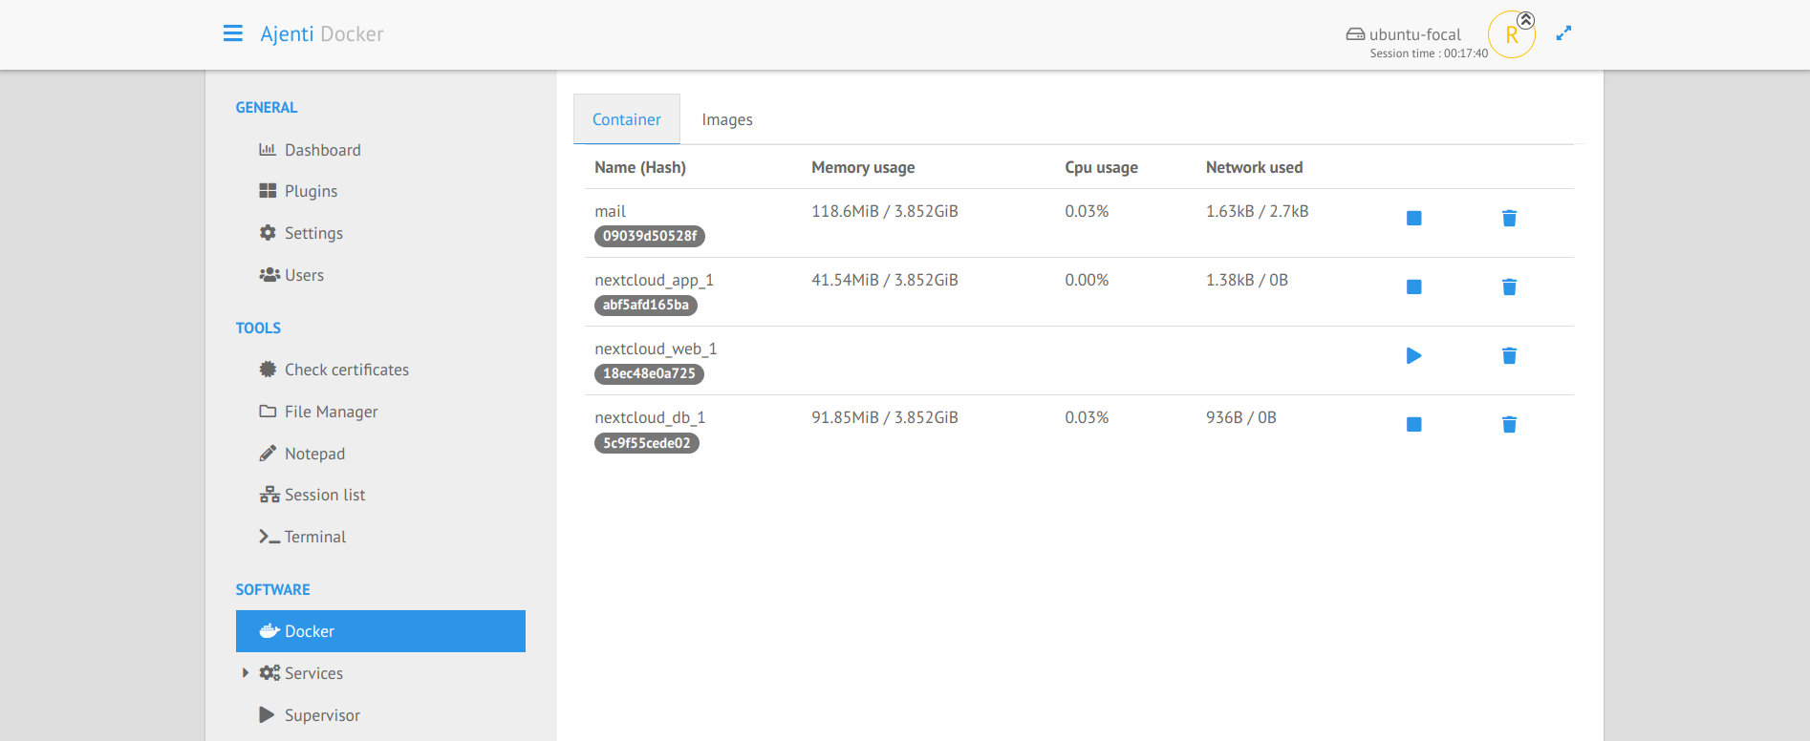Click the Terminal prompt icon
This screenshot has width=1810, height=741.
point(269,537)
